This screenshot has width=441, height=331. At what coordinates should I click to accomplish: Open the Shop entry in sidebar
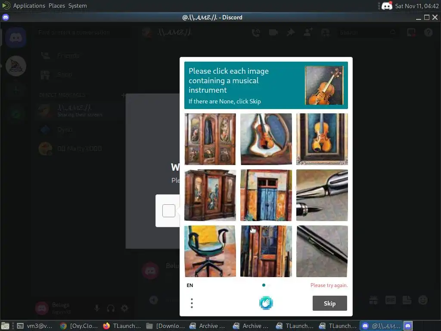click(84, 74)
